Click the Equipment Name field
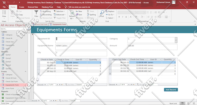Screen dimensions: 197x105 click(x=81, y=47)
